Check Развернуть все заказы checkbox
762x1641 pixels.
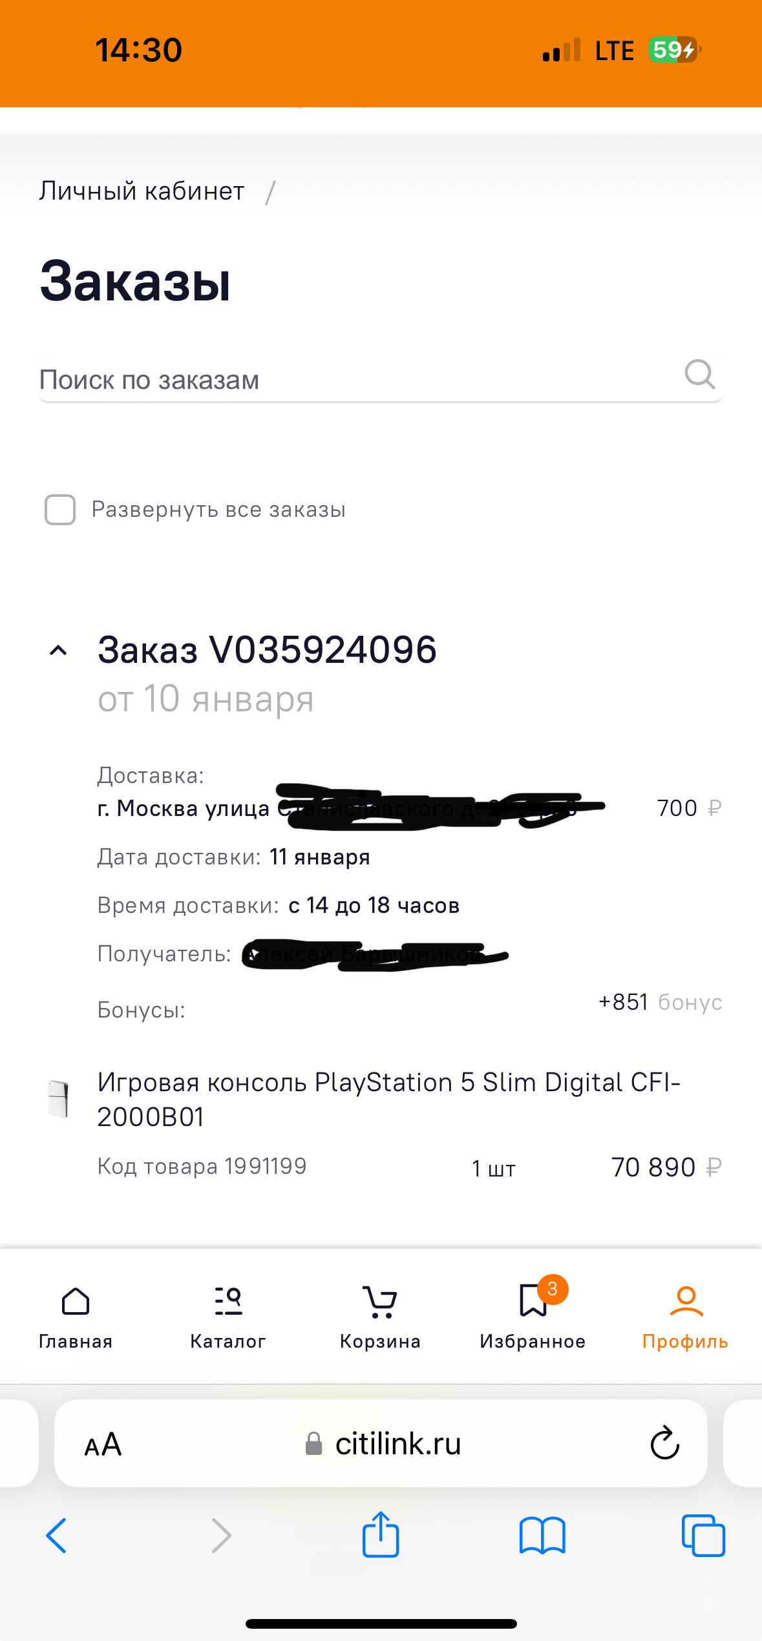pyautogui.click(x=60, y=510)
